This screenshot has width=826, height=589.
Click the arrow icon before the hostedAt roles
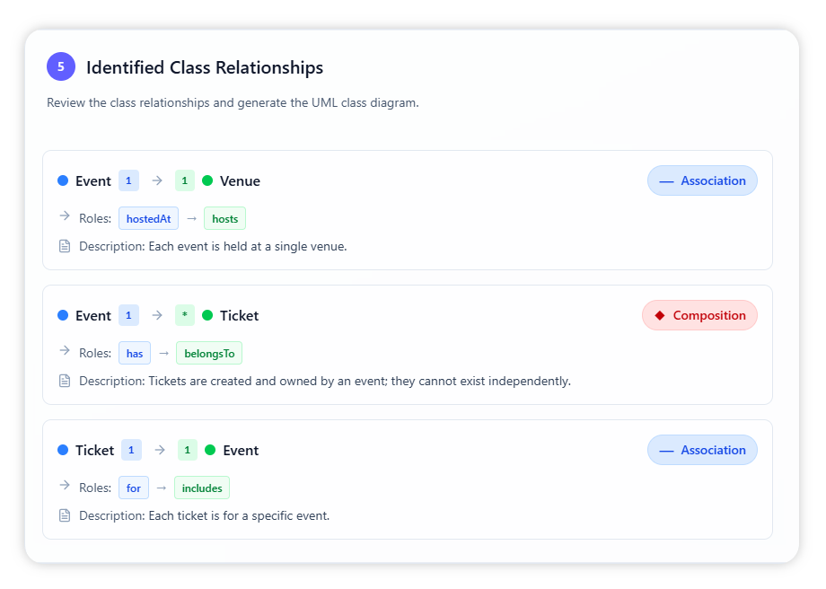[64, 215]
